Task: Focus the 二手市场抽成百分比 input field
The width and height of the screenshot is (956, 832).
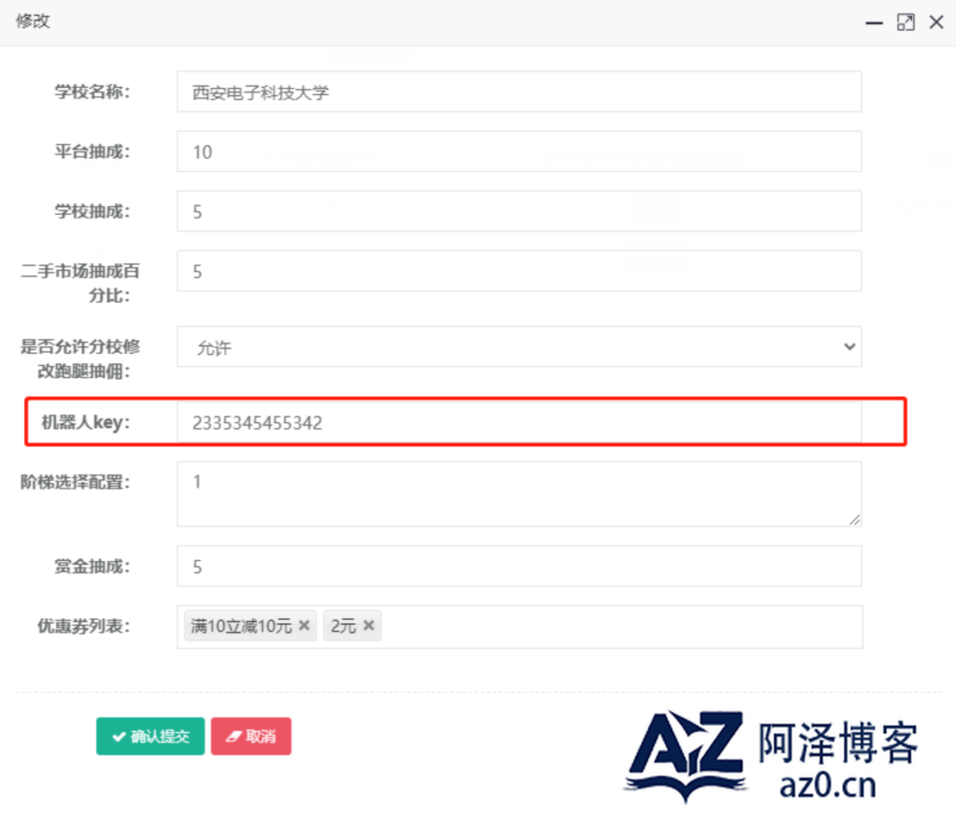Action: (519, 271)
